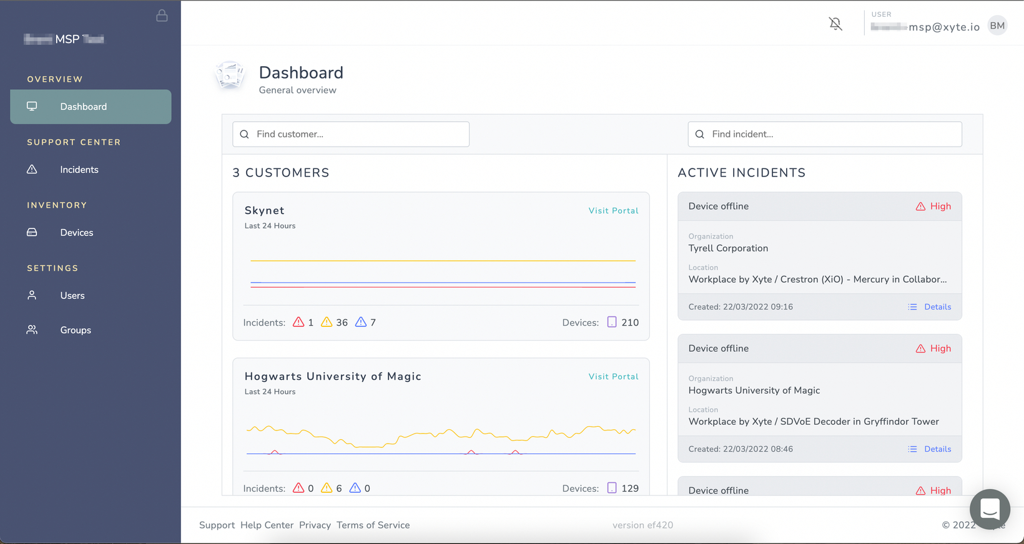Viewport: 1024px width, 544px height.
Task: Click Skynet devices tablet icon
Action: click(x=612, y=322)
